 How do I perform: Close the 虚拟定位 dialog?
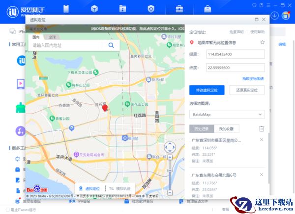click(264, 20)
